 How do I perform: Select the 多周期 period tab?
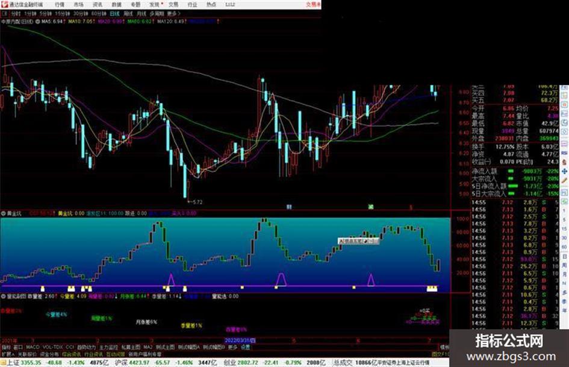pyautogui.click(x=157, y=13)
